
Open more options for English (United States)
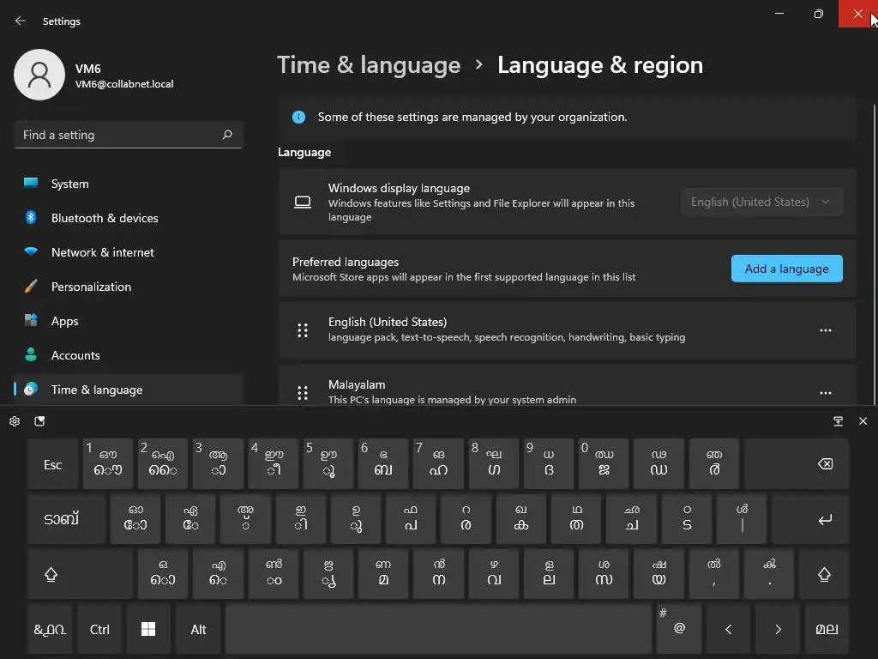pyautogui.click(x=825, y=330)
